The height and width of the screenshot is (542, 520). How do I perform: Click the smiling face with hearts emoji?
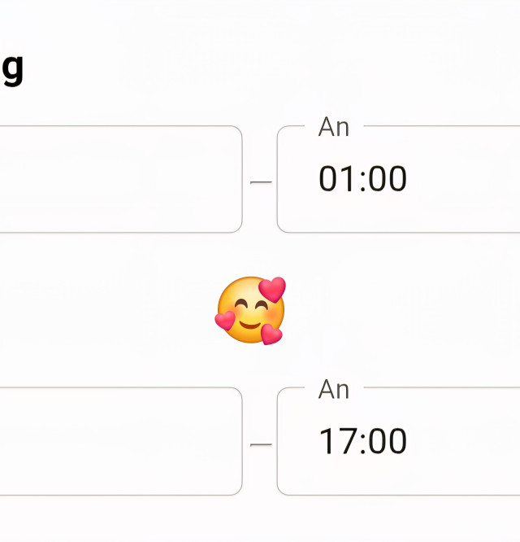249,312
